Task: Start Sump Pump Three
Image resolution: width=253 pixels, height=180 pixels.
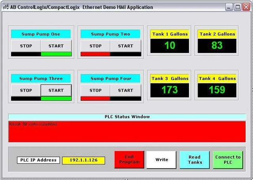Action: pyautogui.click(x=56, y=90)
